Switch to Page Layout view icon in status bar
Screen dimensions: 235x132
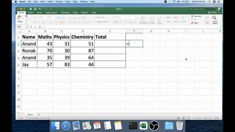184,118
